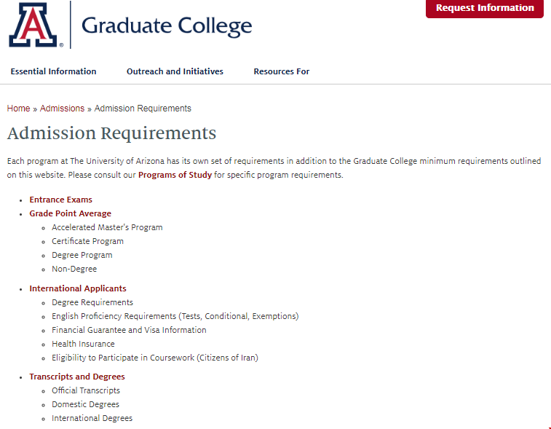
Task: Click the Graduate College title text
Action: click(x=167, y=26)
